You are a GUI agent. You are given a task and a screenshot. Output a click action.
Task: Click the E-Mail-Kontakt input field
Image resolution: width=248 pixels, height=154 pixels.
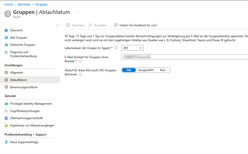pyautogui.click(x=164, y=56)
